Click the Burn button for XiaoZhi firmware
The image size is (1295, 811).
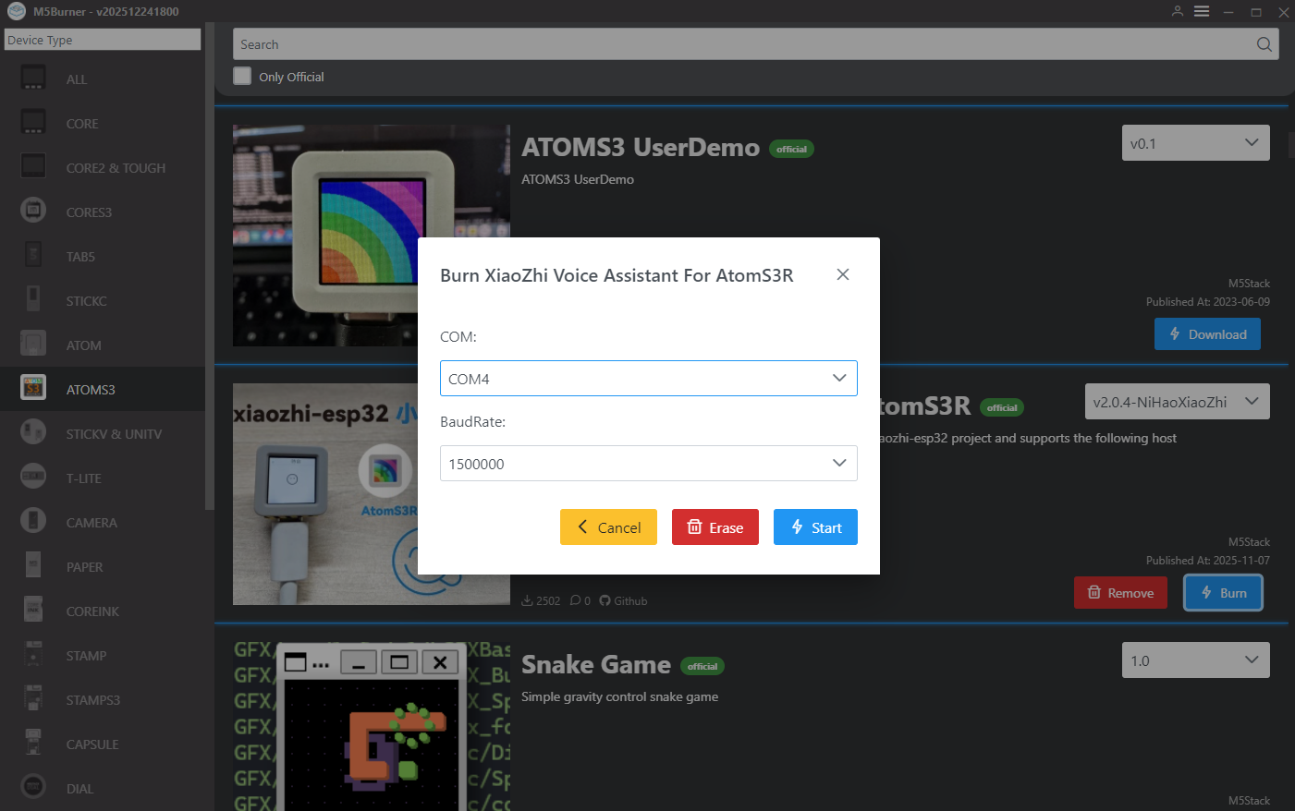coord(1223,593)
